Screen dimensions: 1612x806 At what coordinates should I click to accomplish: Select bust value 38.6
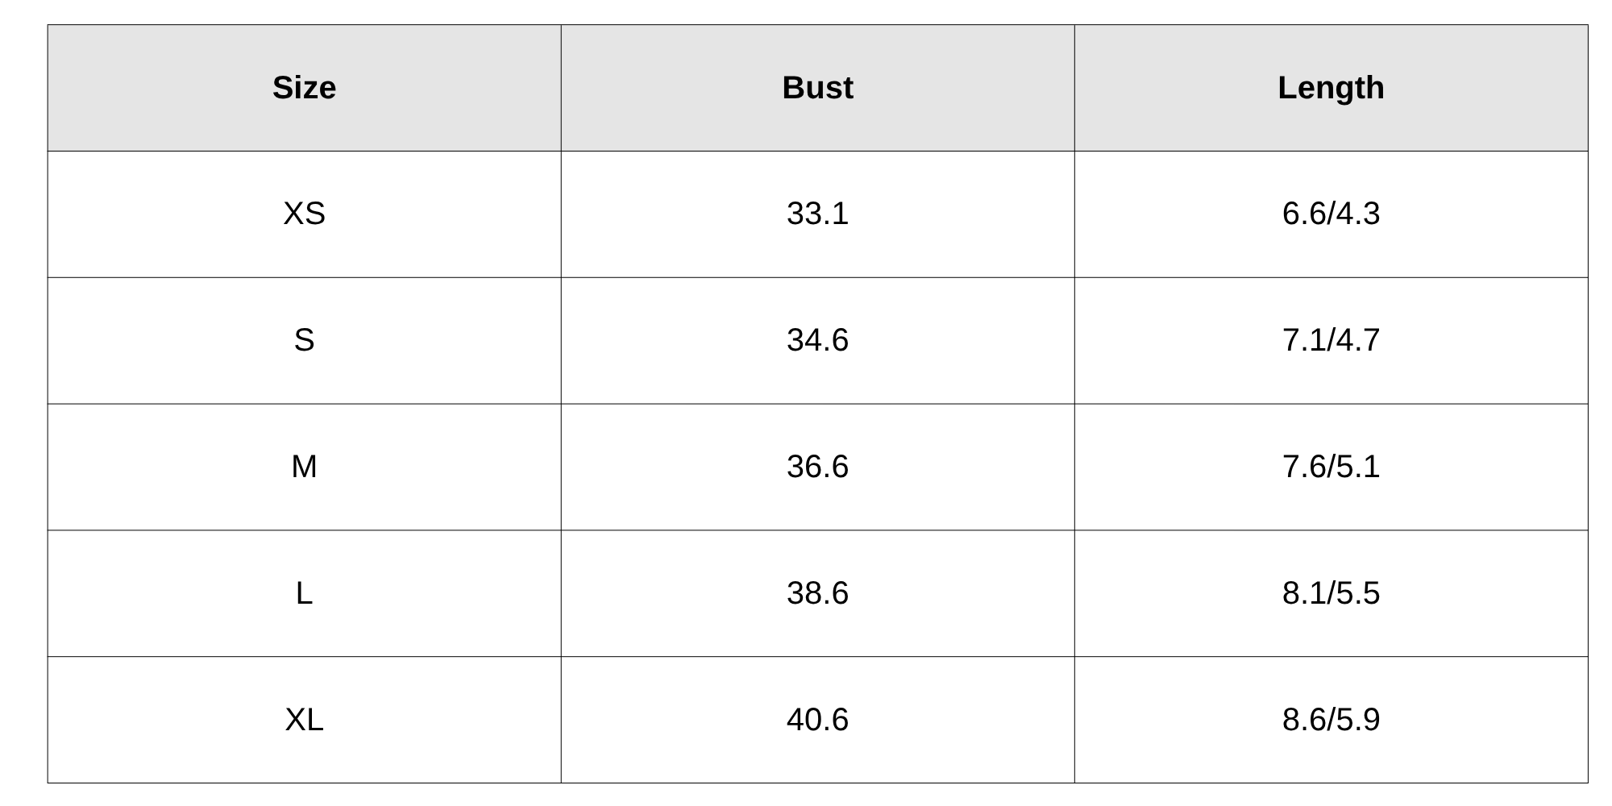(x=817, y=593)
